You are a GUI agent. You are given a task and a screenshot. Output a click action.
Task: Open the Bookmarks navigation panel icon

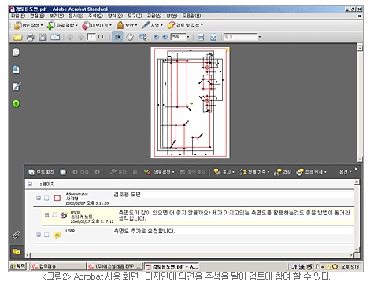coord(17,69)
